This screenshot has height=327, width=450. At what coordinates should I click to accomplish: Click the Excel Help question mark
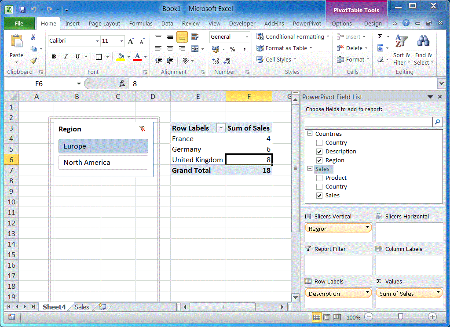point(406,23)
